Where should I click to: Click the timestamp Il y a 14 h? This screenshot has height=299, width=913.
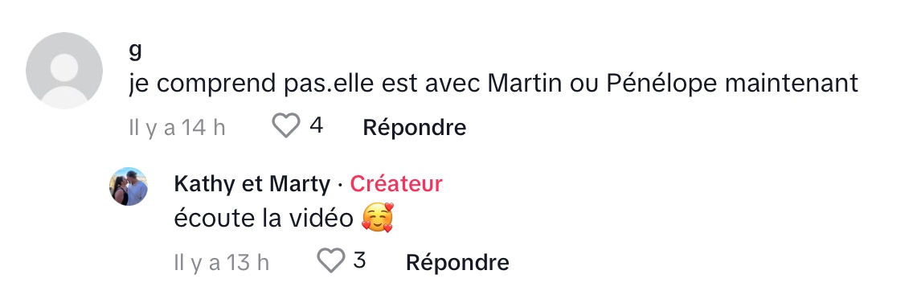coord(177,127)
